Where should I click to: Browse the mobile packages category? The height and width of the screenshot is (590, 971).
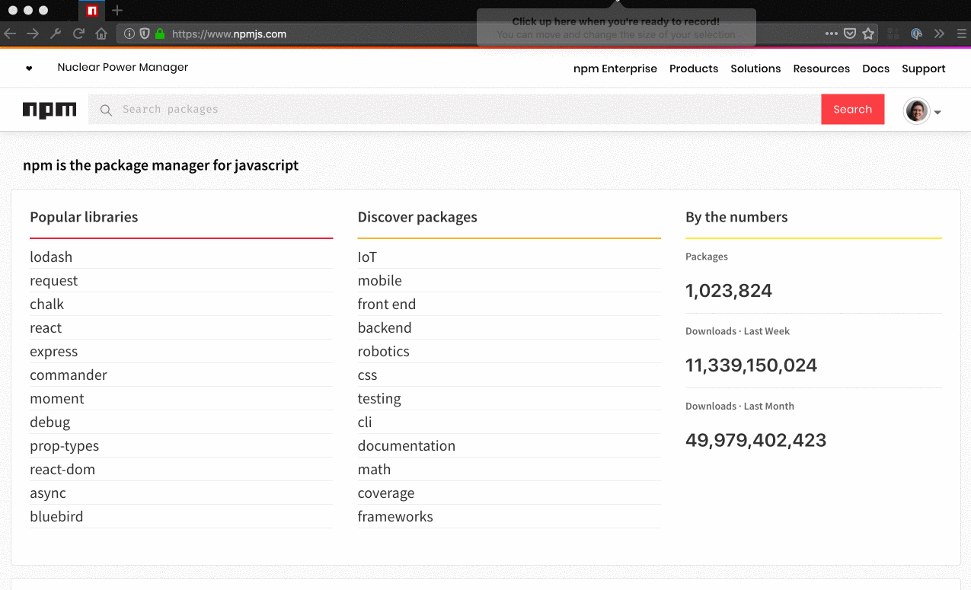[379, 281]
